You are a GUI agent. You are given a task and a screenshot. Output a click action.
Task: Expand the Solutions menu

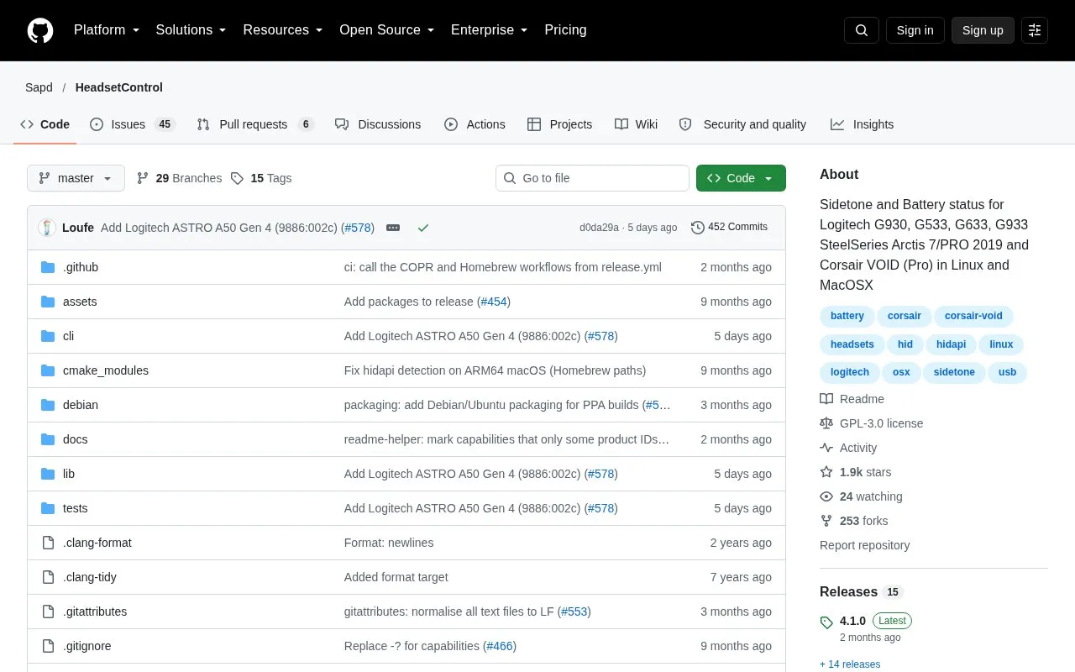click(x=191, y=30)
